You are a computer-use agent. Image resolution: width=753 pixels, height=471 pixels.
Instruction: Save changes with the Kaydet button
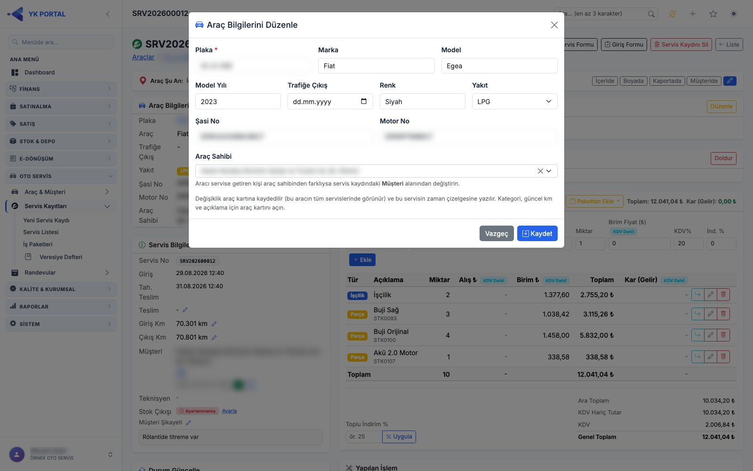[537, 234]
